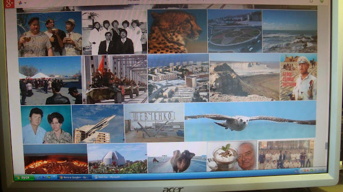
Task: Click the green system tray icon
Action: (312, 170)
